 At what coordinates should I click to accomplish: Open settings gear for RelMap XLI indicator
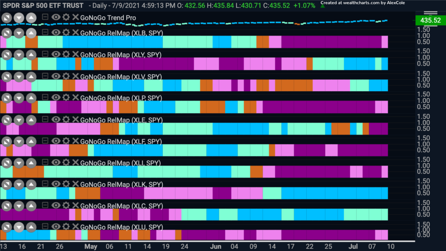(66, 163)
